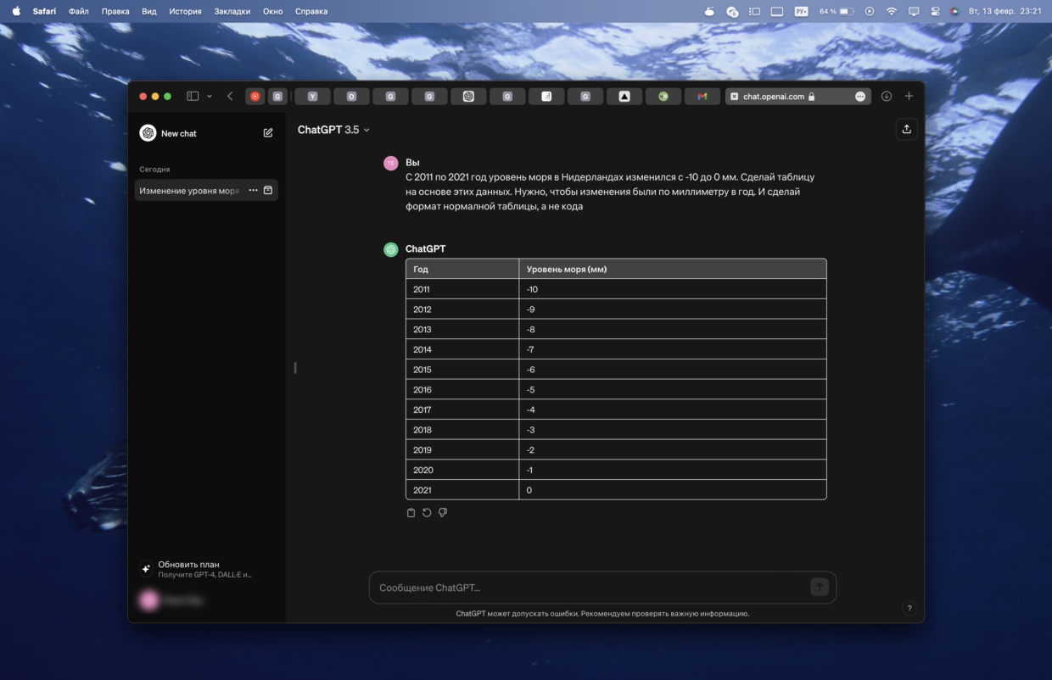
Task: Click thumbs-down on the ChatGPT response
Action: click(x=443, y=513)
